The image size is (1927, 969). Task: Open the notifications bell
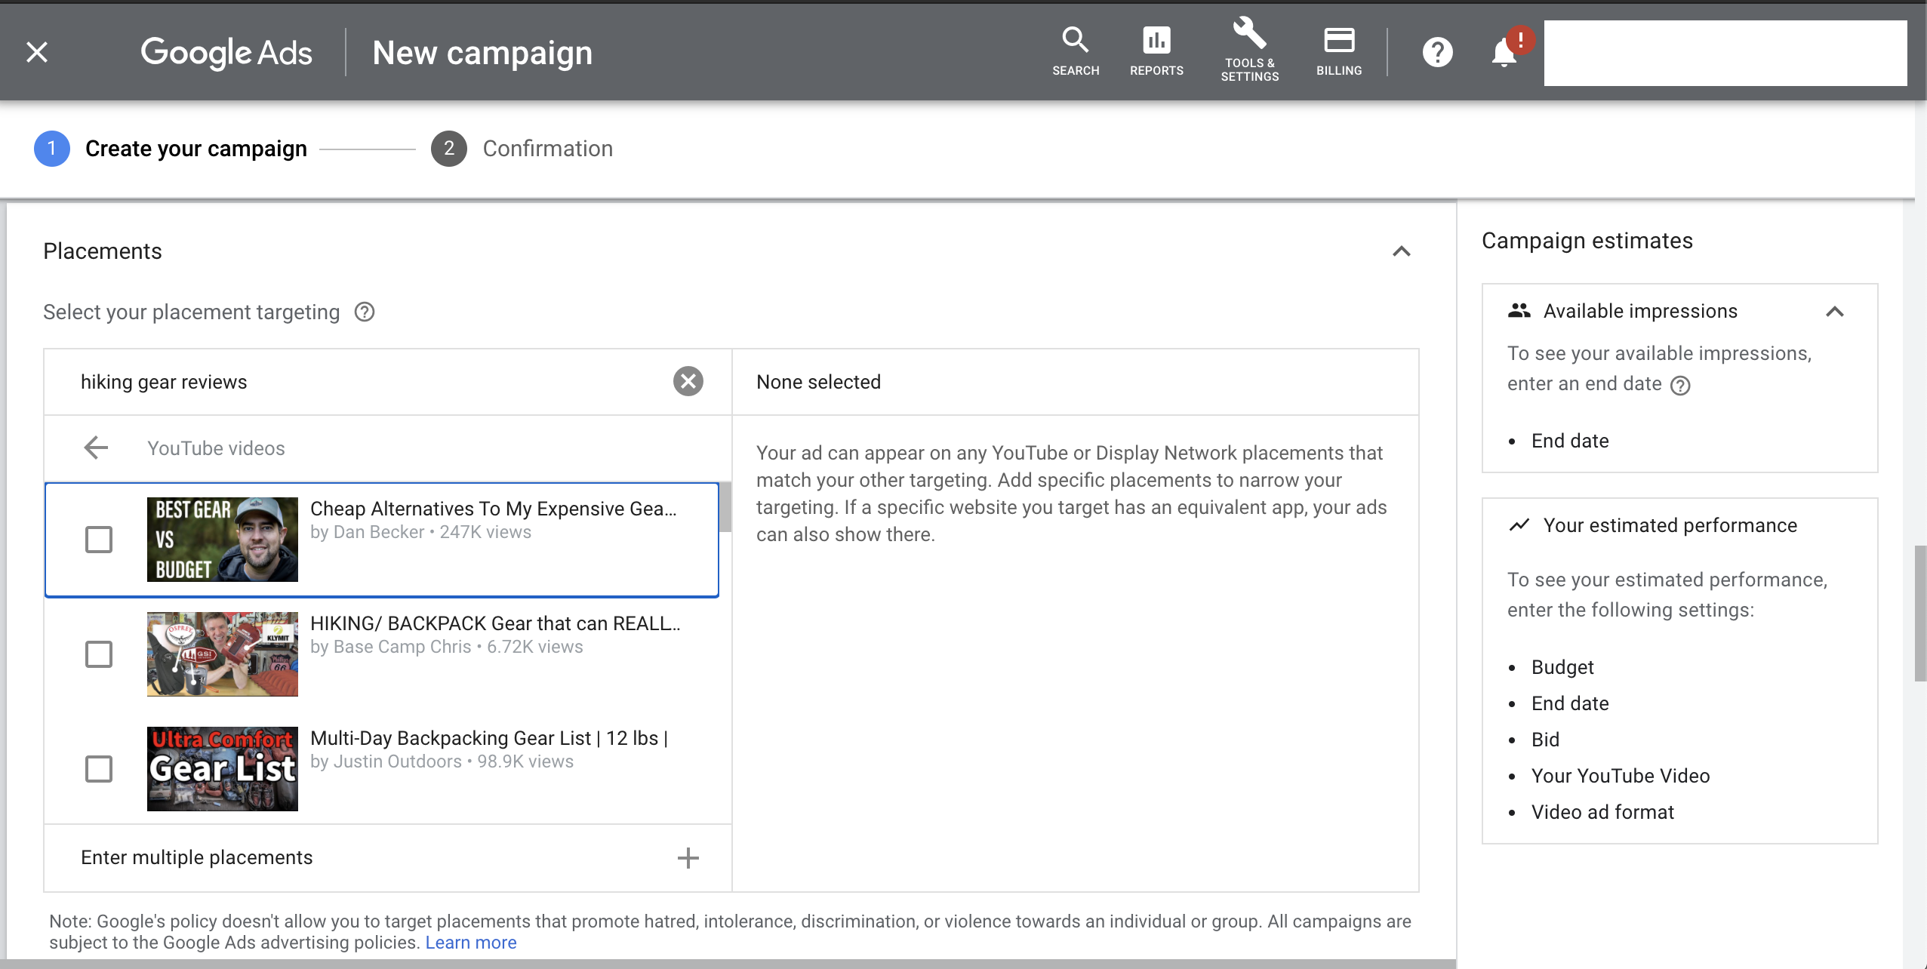coord(1504,52)
